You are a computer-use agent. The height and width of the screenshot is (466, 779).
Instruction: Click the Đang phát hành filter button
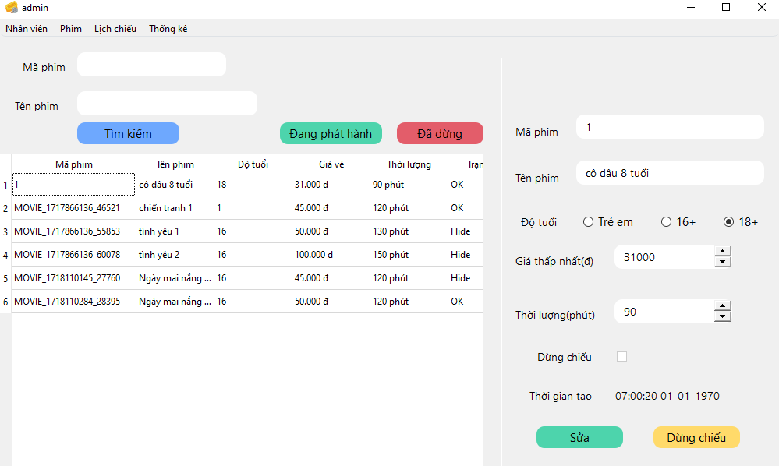click(331, 133)
